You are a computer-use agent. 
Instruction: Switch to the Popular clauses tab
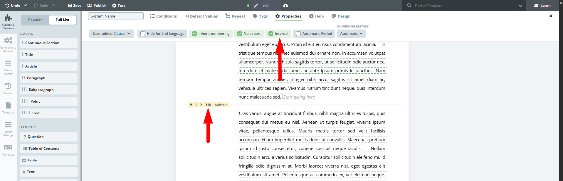[x=35, y=20]
